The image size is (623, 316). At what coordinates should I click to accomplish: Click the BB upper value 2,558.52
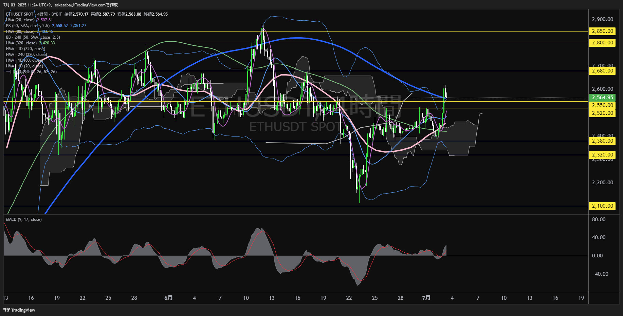click(60, 26)
